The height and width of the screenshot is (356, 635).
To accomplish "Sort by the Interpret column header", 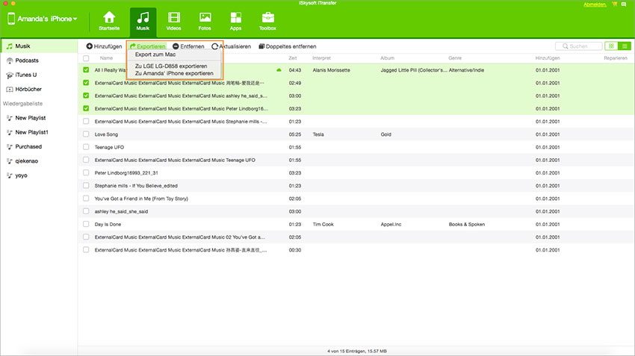I will tap(321, 58).
